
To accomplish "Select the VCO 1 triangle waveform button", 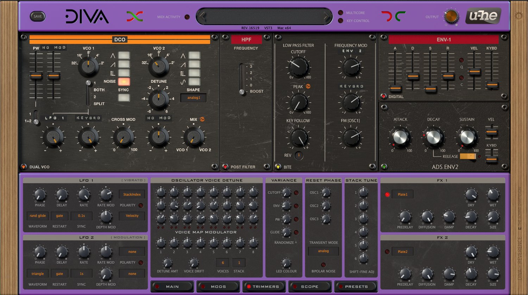I will (124, 55).
